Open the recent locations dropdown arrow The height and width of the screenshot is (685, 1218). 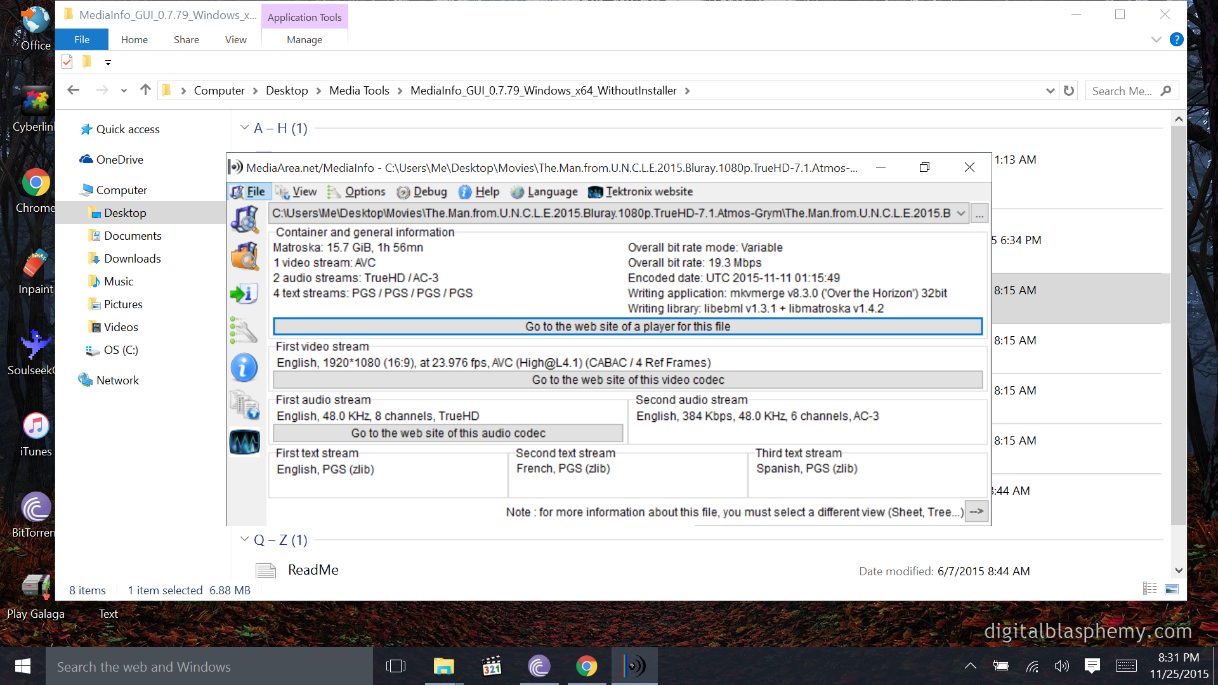(124, 91)
